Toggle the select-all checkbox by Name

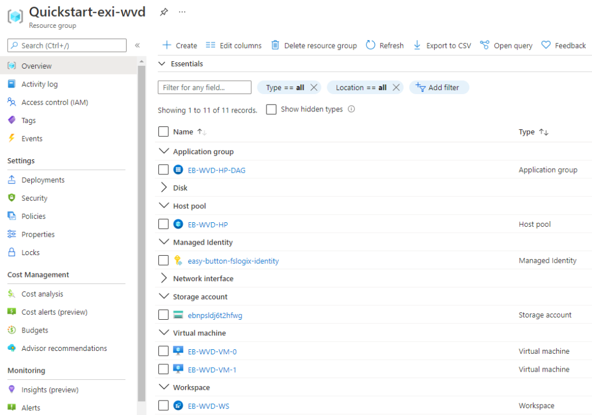[164, 132]
